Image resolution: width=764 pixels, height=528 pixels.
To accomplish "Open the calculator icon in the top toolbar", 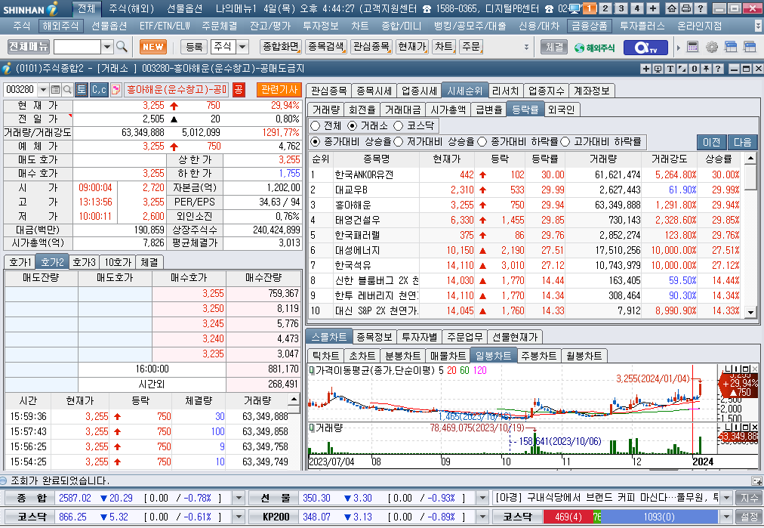I will pyautogui.click(x=692, y=47).
